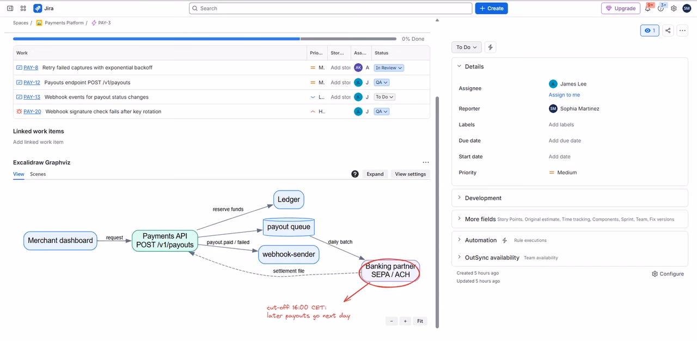Open the app switcher grid icon

(23, 8)
